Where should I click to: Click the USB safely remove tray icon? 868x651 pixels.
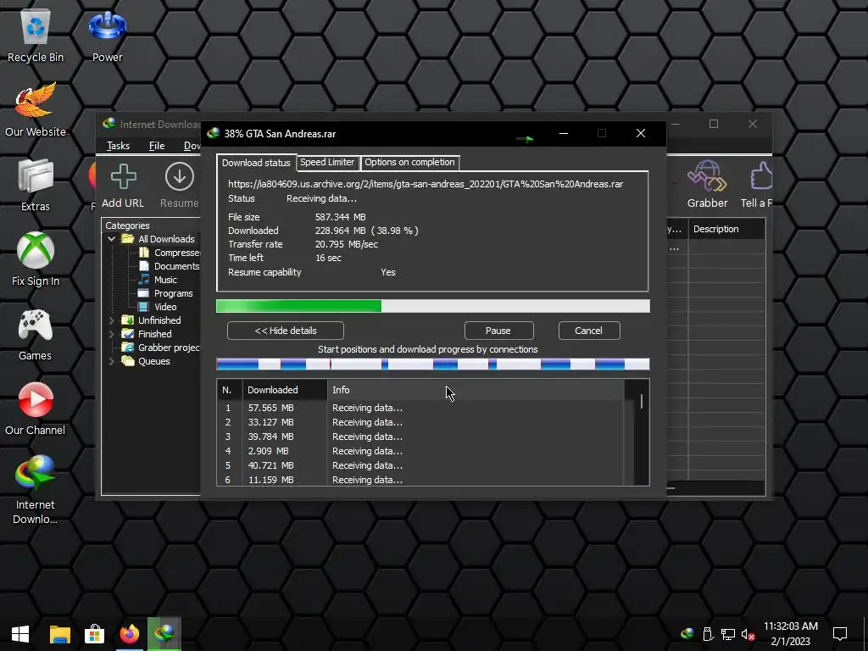point(708,634)
